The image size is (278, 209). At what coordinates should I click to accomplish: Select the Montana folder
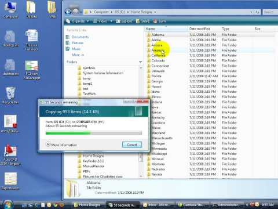(158, 164)
